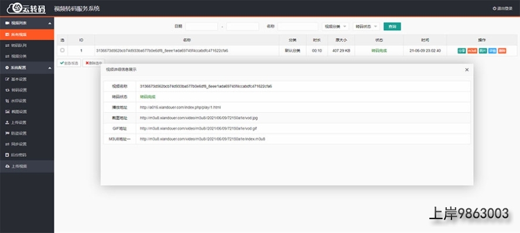Open the 转码状态 filter dropdown
Screen dimensions: 520x233
[x=366, y=26]
